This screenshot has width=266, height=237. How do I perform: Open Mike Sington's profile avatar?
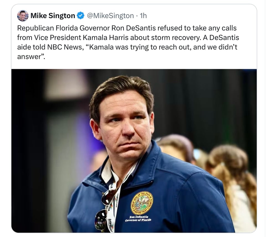[x=23, y=16]
